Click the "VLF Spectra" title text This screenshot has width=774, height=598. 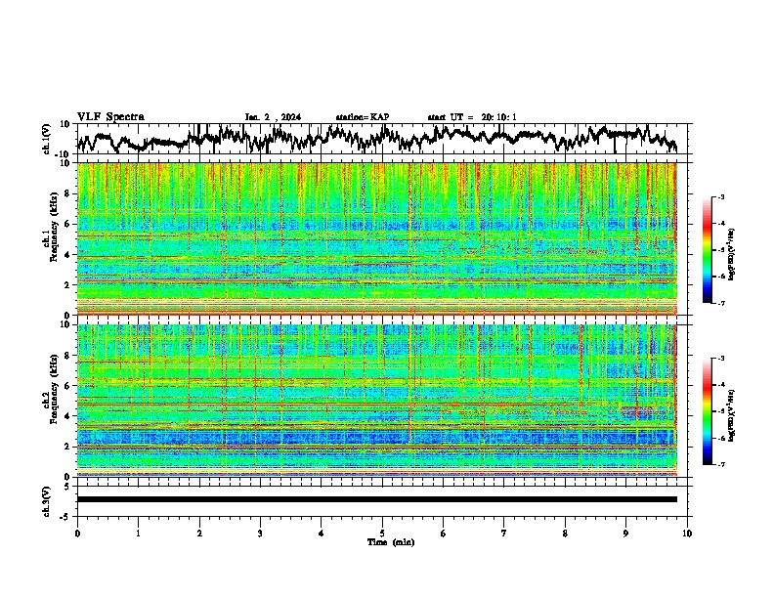point(110,117)
